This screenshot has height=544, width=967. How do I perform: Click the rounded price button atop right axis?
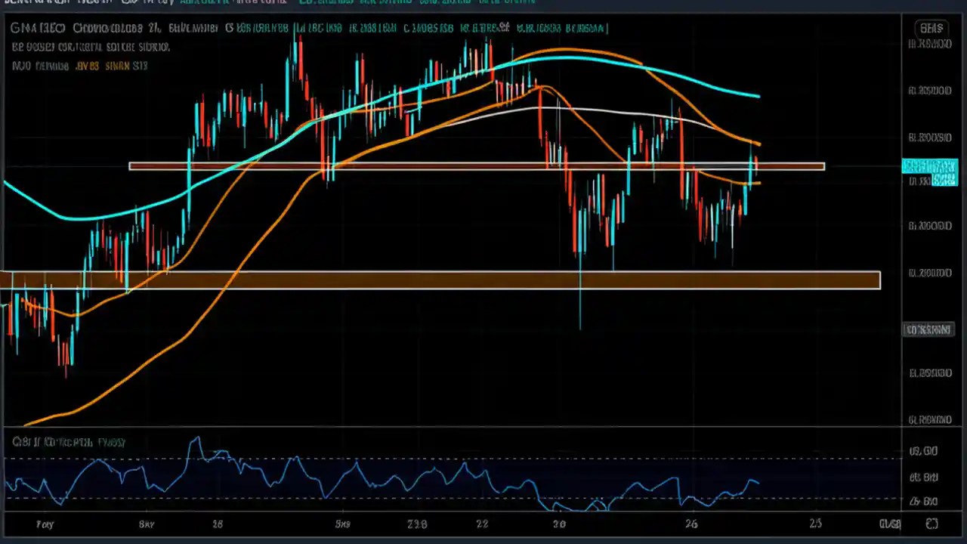[x=931, y=28]
